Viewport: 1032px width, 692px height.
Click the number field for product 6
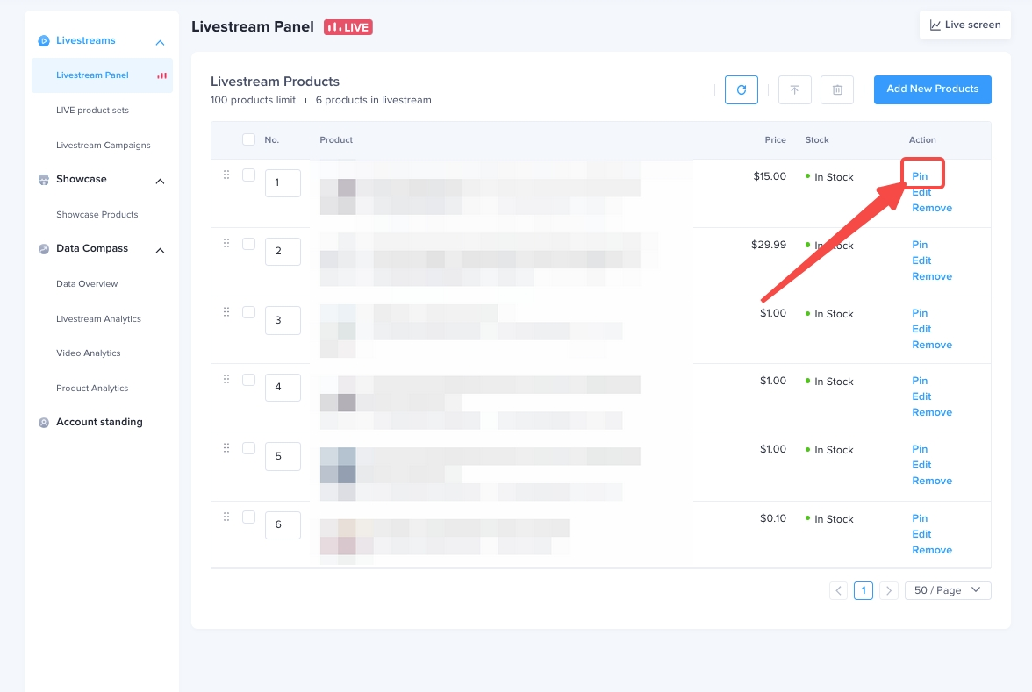coord(283,524)
